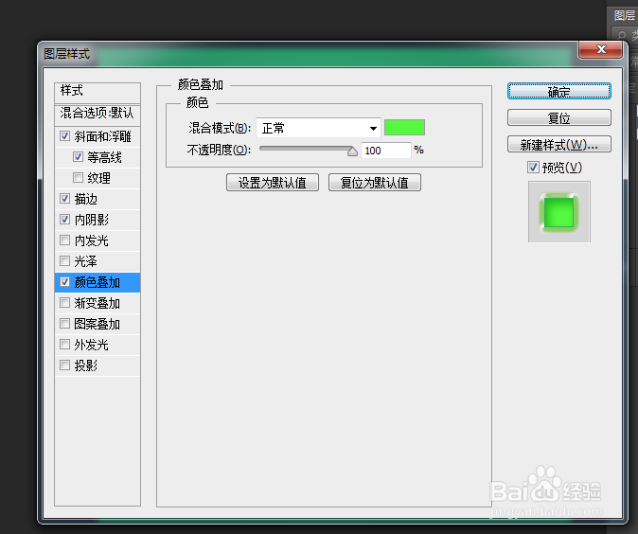This screenshot has width=638, height=534.
Task: Click the green overlay color swatch
Action: [404, 128]
